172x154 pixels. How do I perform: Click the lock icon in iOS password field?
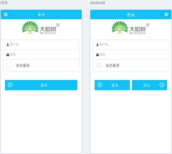point(8,54)
